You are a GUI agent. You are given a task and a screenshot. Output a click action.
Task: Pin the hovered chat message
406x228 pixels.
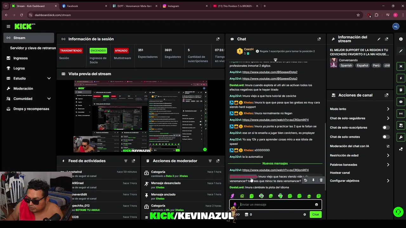coord(313,180)
